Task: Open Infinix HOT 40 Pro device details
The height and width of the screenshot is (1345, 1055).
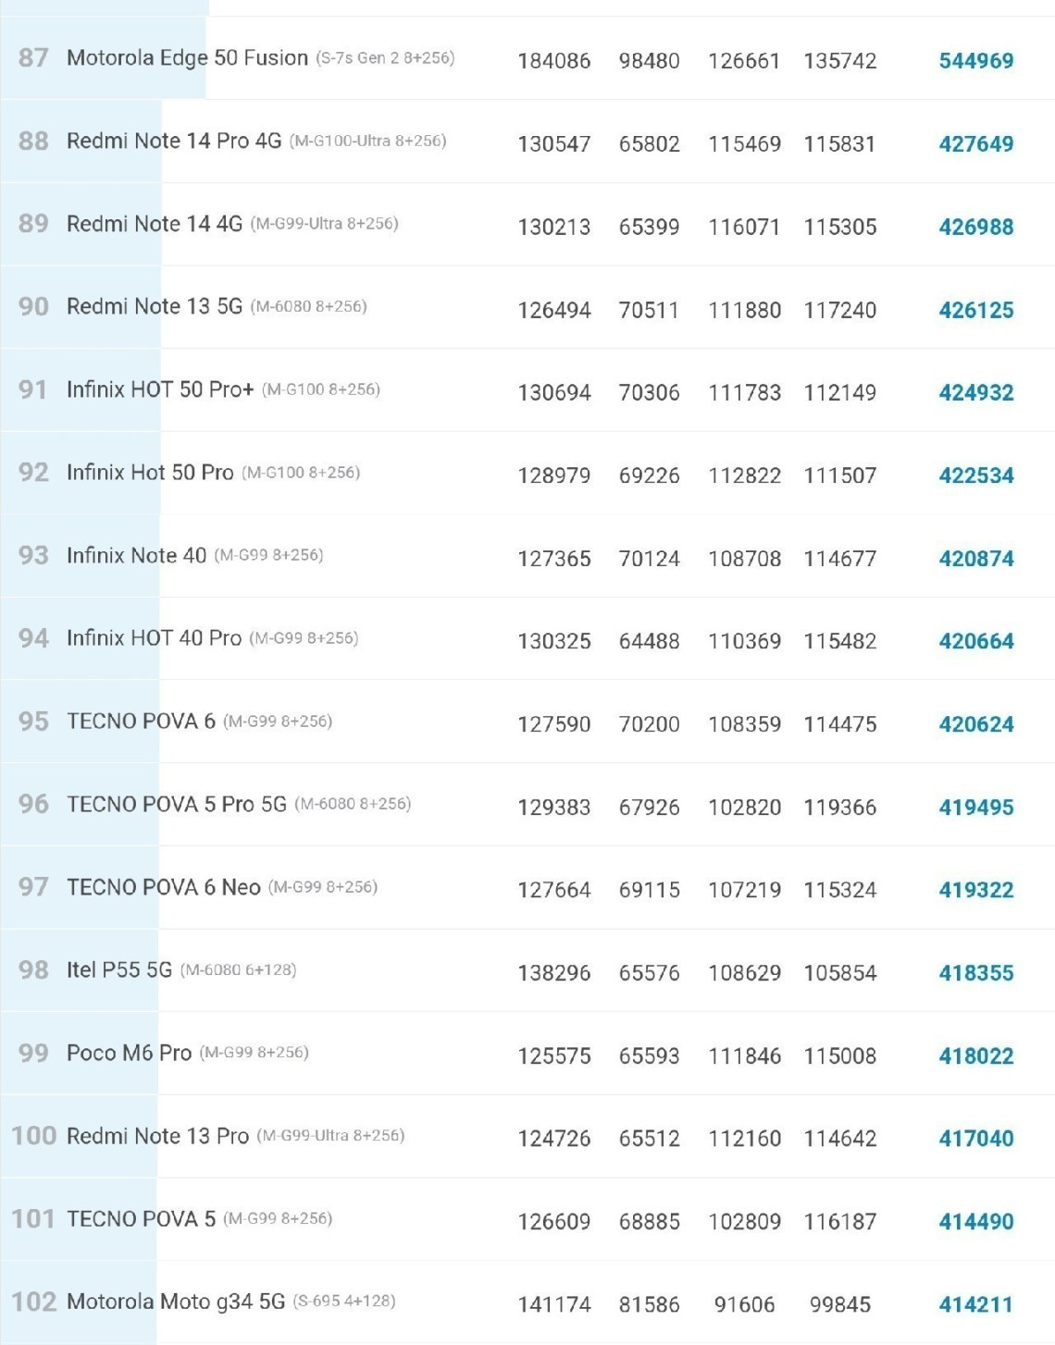Action: [154, 638]
